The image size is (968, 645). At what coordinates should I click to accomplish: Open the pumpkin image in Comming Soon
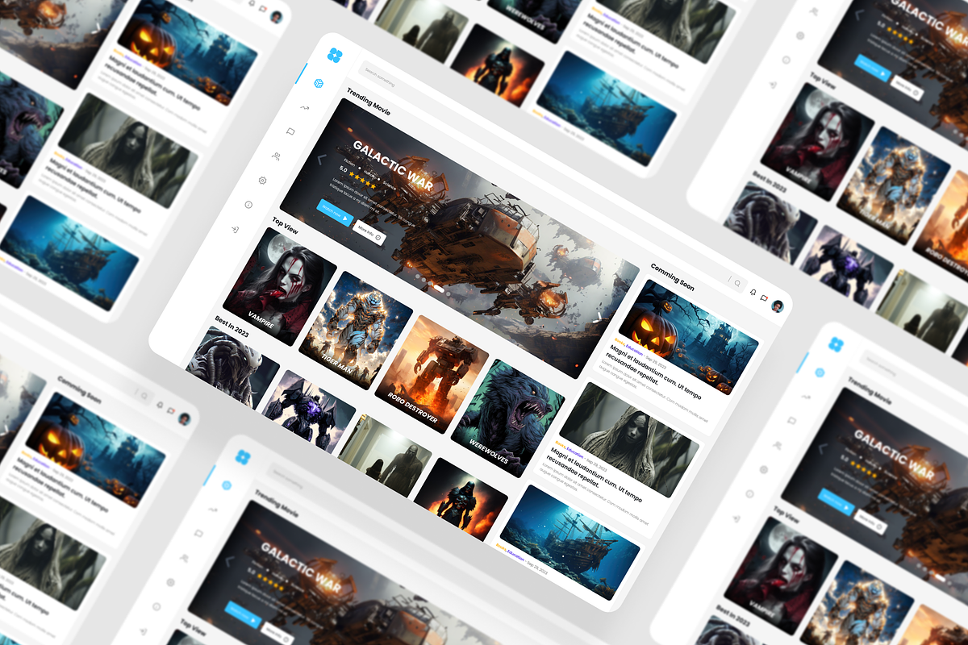(689, 336)
